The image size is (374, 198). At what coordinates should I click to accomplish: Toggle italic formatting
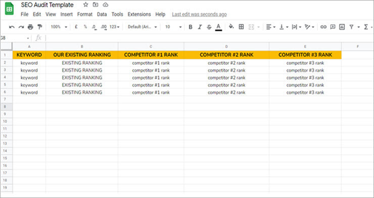[200, 27]
